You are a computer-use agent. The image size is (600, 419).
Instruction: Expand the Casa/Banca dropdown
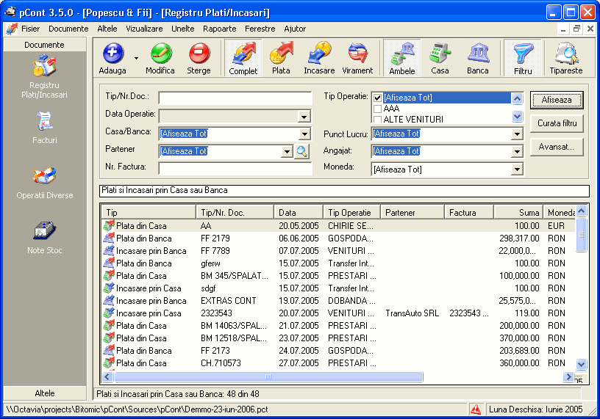pos(304,134)
